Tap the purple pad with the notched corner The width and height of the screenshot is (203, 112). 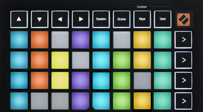pyautogui.click(x=80, y=101)
